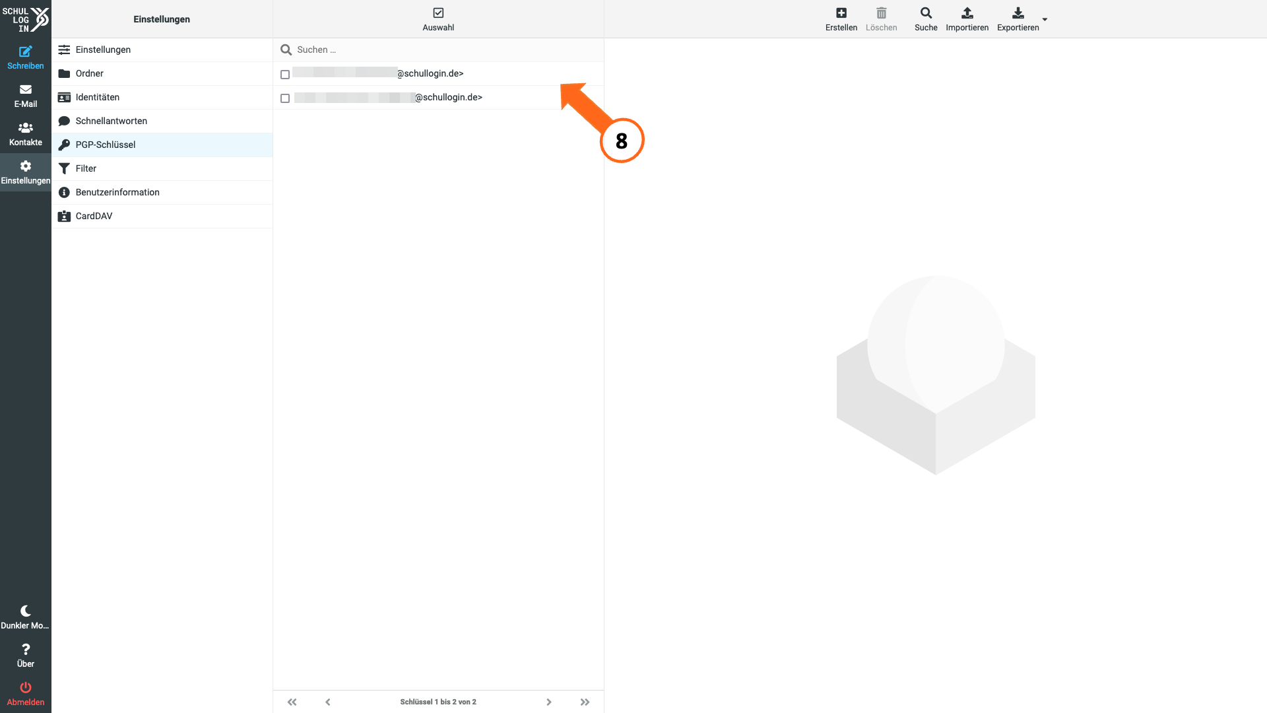
Task: Open Benutzerinformation section
Action: point(162,192)
